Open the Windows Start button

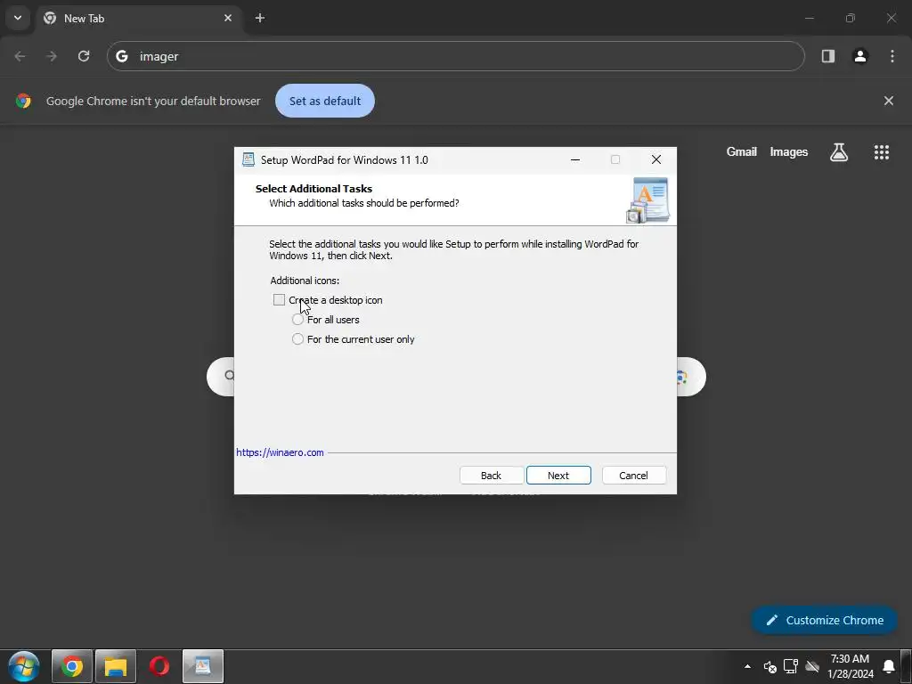click(24, 666)
